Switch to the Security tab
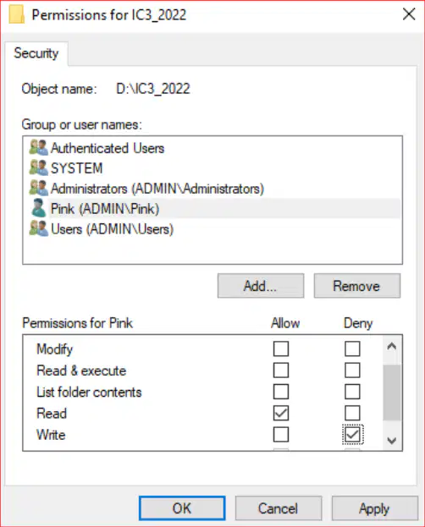 point(36,53)
